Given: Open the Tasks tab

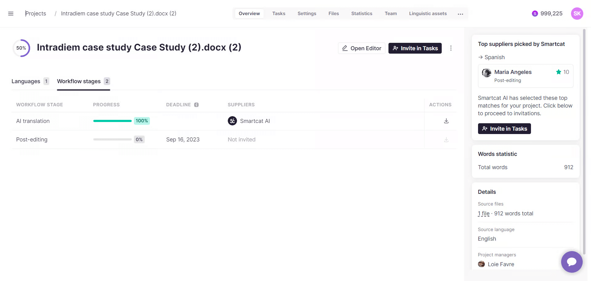Looking at the screenshot, I should (279, 14).
